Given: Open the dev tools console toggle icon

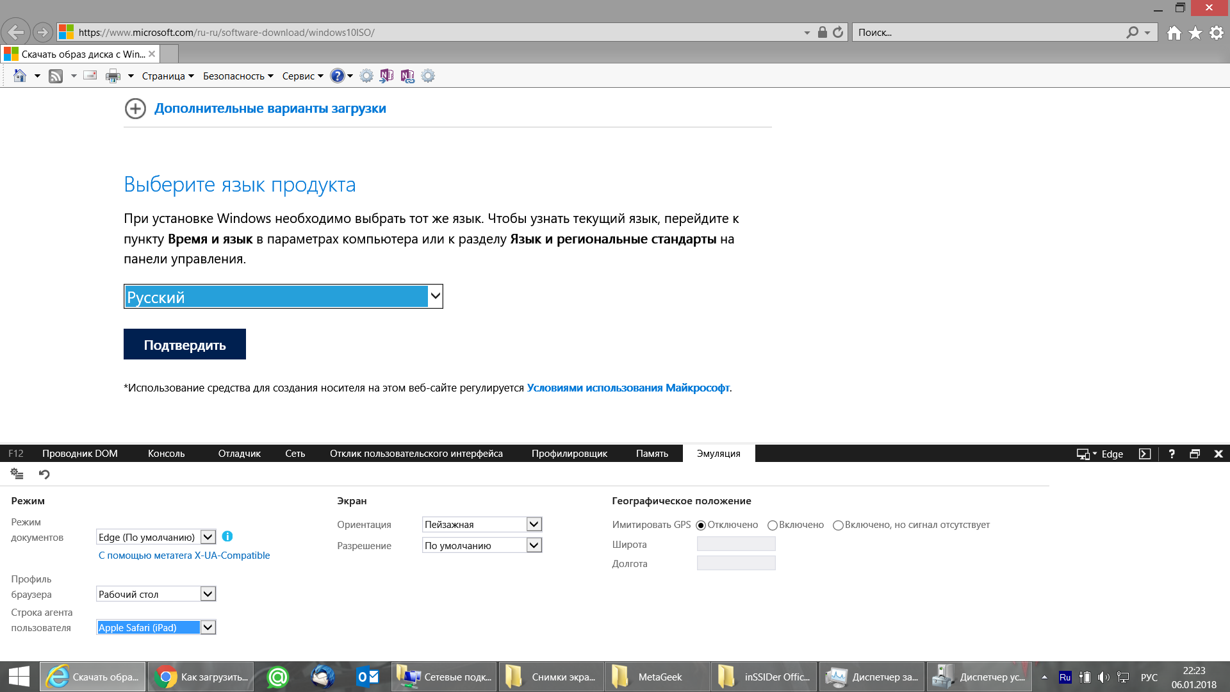Looking at the screenshot, I should click(1145, 454).
